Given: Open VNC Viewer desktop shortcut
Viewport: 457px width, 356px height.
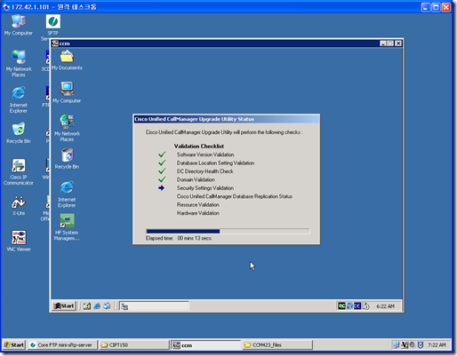Looking at the screenshot, I should 19,241.
